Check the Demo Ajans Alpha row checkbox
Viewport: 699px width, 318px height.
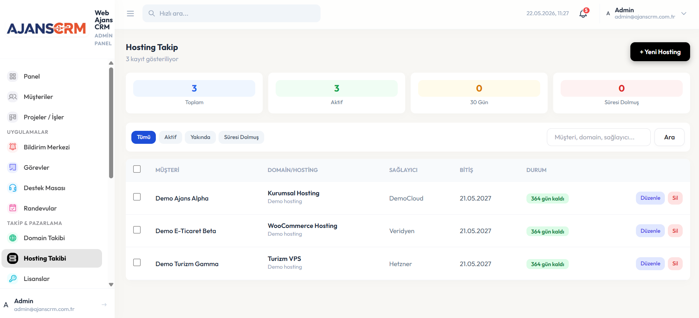coord(137,197)
